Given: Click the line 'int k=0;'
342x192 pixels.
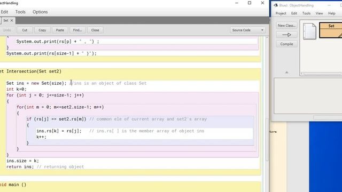Looking at the screenshot, I should tap(17, 89).
